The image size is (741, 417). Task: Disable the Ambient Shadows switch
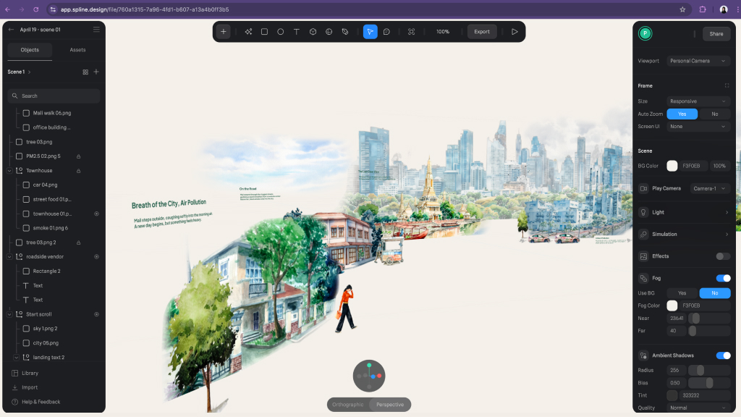(x=723, y=355)
